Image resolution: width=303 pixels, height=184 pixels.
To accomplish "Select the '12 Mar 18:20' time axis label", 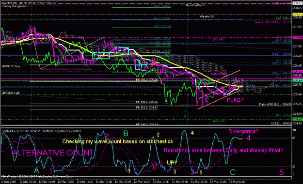I will [x=142, y=182].
